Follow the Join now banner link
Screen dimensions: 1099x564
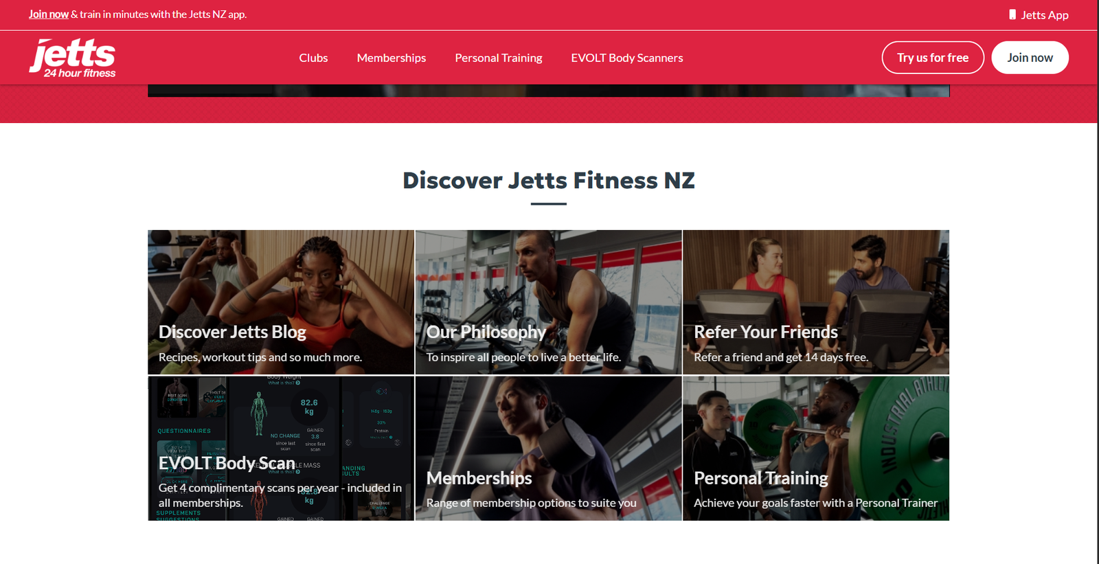point(48,14)
